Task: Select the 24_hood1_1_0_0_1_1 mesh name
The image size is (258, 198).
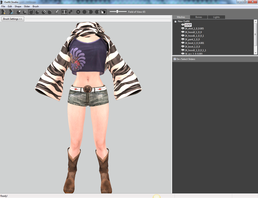Action: click(195, 50)
